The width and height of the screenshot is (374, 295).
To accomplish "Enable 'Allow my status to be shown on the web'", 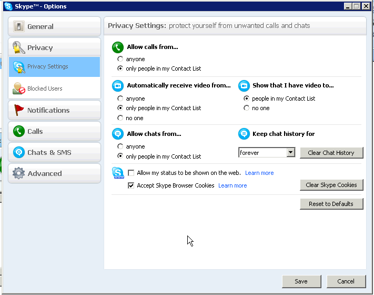I will click(131, 173).
